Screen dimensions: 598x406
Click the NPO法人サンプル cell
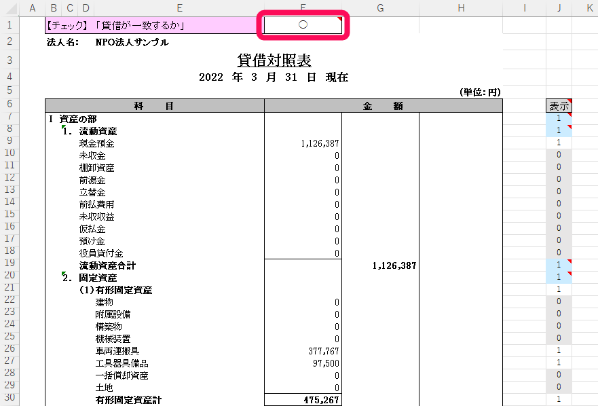(x=132, y=42)
